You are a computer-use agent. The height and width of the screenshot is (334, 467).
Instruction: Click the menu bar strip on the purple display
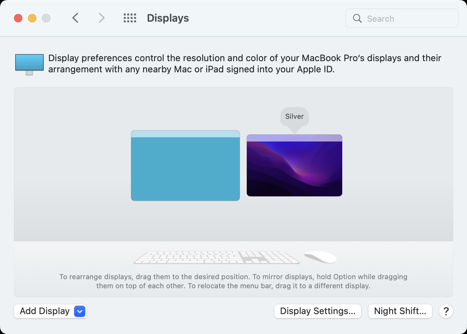(294, 138)
